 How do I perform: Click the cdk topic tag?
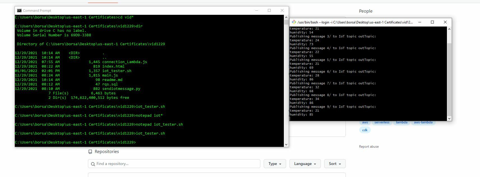click(365, 130)
